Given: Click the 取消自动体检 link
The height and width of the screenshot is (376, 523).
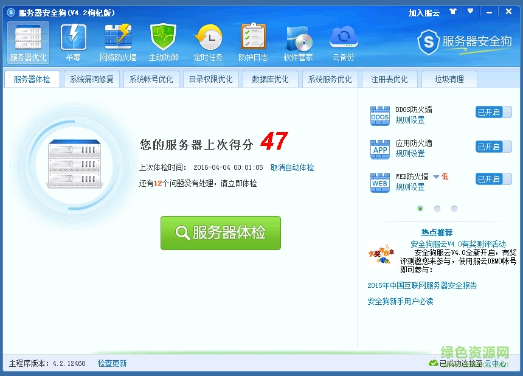Looking at the screenshot, I should [293, 167].
